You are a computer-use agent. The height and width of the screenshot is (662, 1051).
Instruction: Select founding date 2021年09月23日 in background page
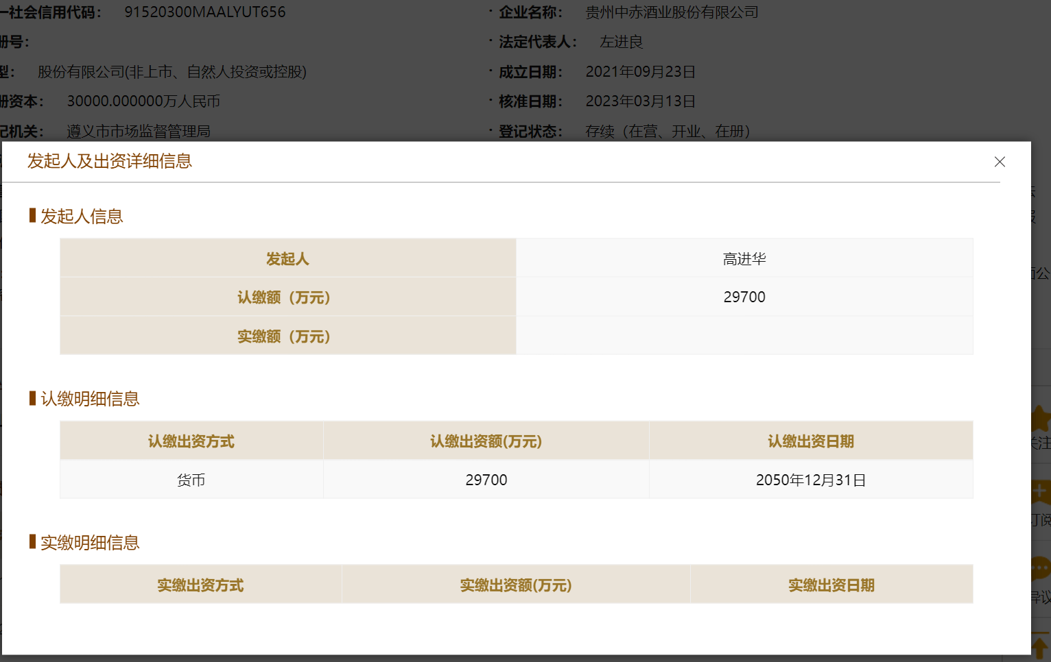[641, 72]
